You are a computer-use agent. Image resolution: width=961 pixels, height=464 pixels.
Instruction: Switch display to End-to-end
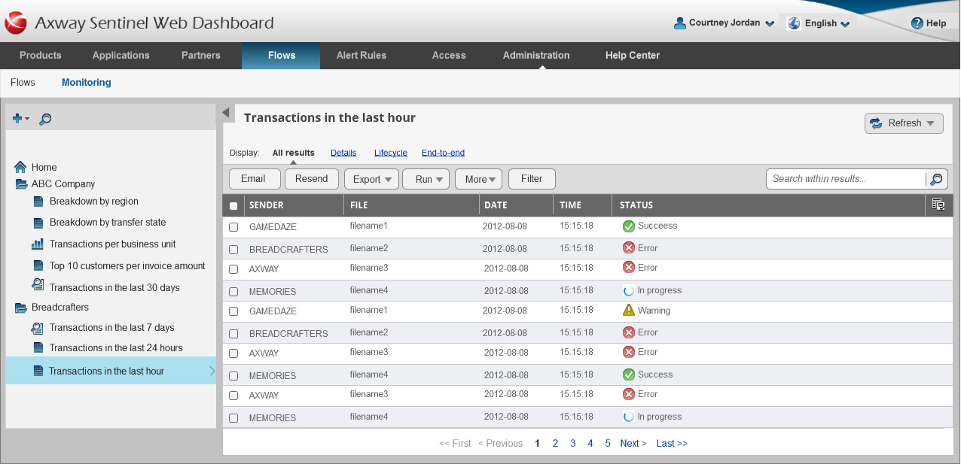pos(443,153)
